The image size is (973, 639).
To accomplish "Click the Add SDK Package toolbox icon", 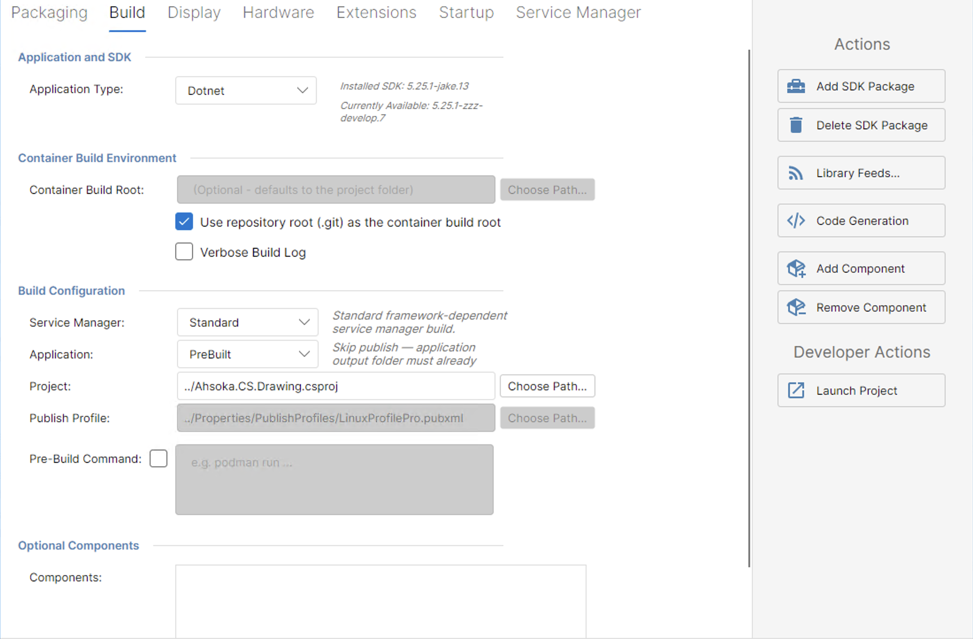I will coord(796,86).
